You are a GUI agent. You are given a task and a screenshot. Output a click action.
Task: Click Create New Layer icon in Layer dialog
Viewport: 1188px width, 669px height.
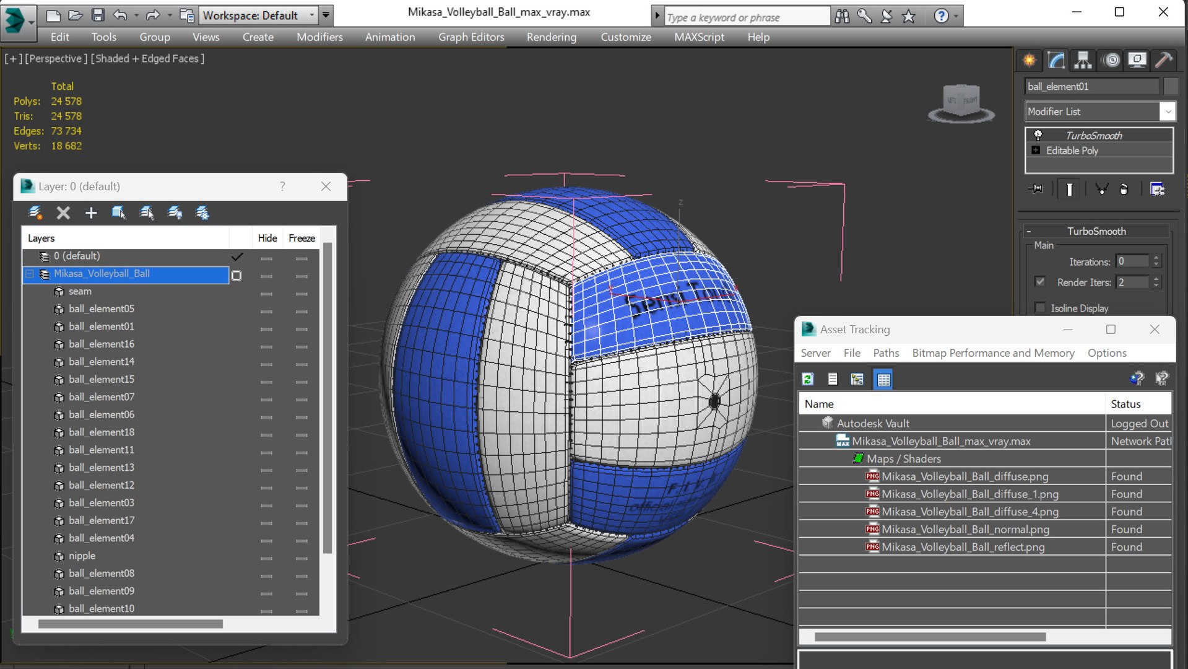click(x=35, y=213)
